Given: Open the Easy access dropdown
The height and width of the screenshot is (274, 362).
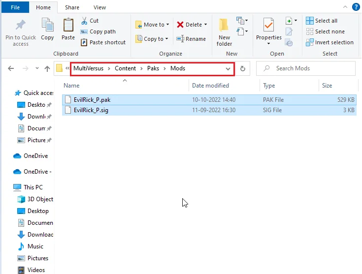Looking at the screenshot, I should 242,31.
